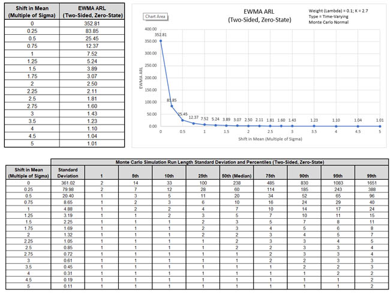391x293 pixels.
Task: Select the 83.85 data label on the chart
Action: (171, 100)
